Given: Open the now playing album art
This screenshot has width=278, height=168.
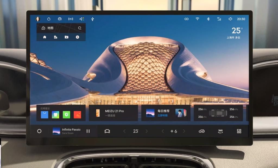Looking at the screenshot, I should pos(56,131).
